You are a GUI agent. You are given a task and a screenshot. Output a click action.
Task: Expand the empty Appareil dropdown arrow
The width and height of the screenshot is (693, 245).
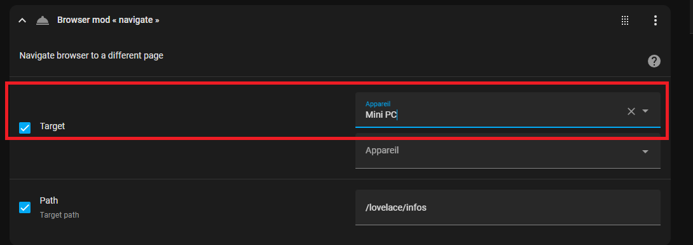coord(645,151)
